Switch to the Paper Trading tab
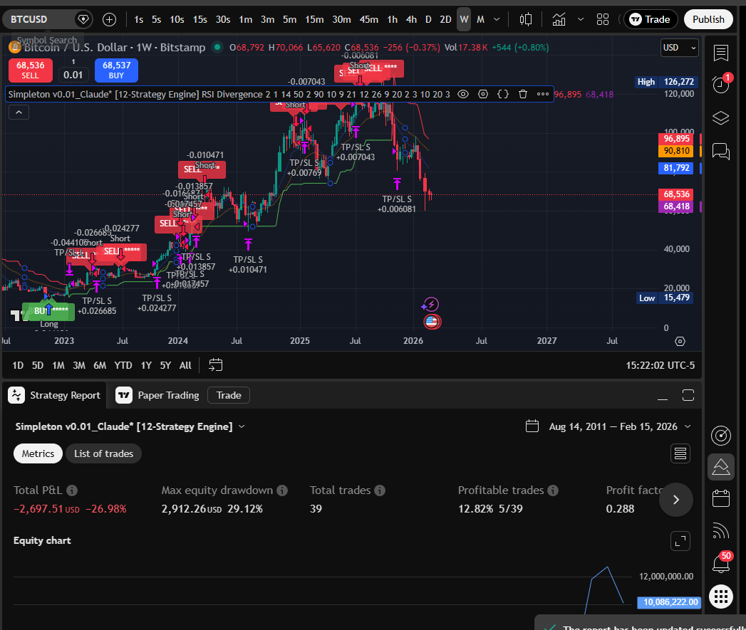The width and height of the screenshot is (746, 630). pyautogui.click(x=157, y=395)
